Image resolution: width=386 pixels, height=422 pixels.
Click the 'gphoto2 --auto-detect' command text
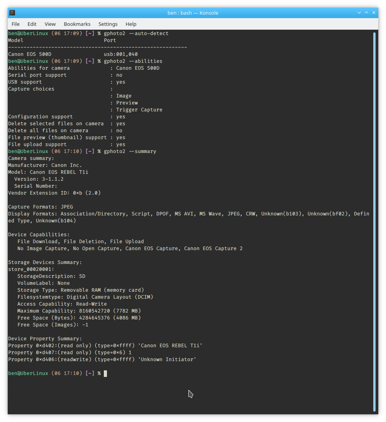136,34
